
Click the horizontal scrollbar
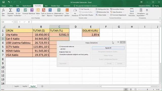[x=126, y=86]
